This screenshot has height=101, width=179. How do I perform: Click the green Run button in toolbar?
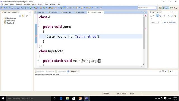point(30,8)
